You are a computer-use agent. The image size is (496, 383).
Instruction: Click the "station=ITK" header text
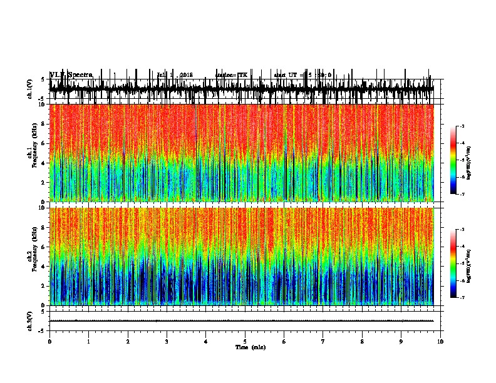coord(232,75)
